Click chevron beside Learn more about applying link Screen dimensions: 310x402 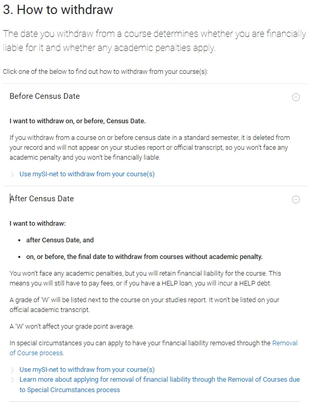point(12,380)
